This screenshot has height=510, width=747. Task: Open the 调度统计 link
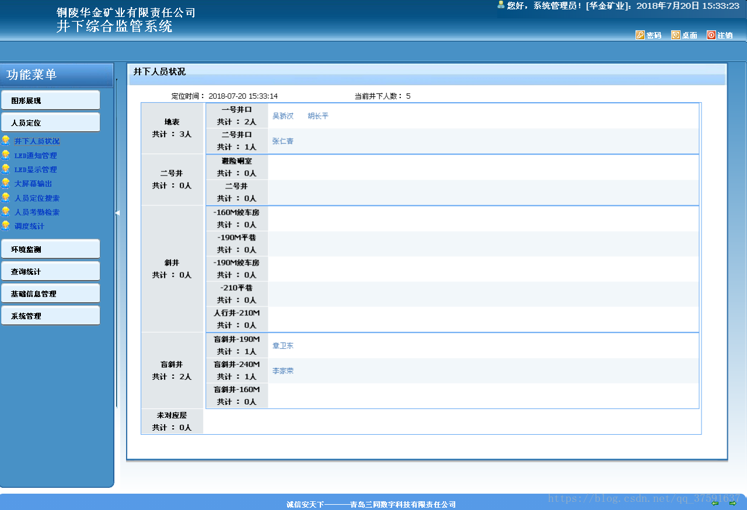[x=29, y=226]
